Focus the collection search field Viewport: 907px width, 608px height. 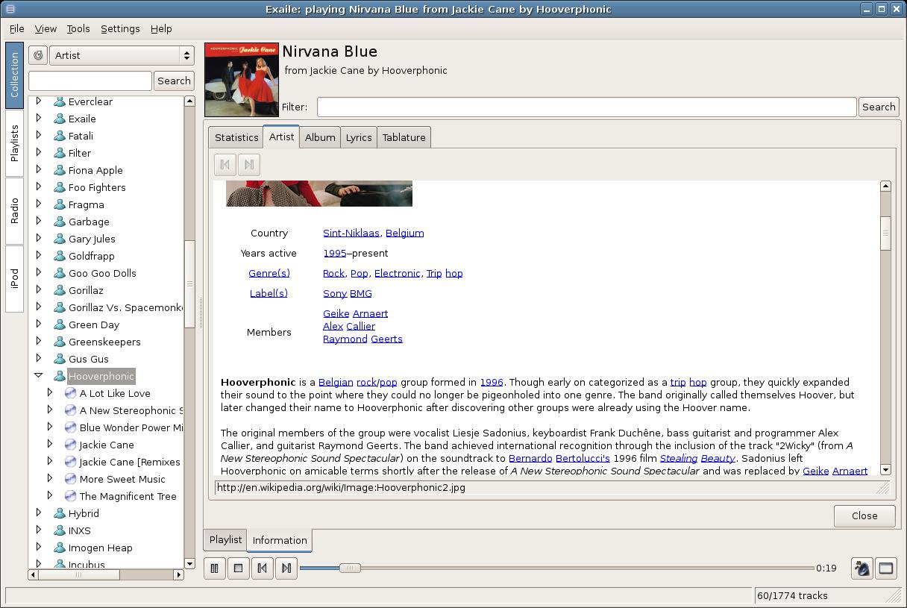[x=90, y=81]
